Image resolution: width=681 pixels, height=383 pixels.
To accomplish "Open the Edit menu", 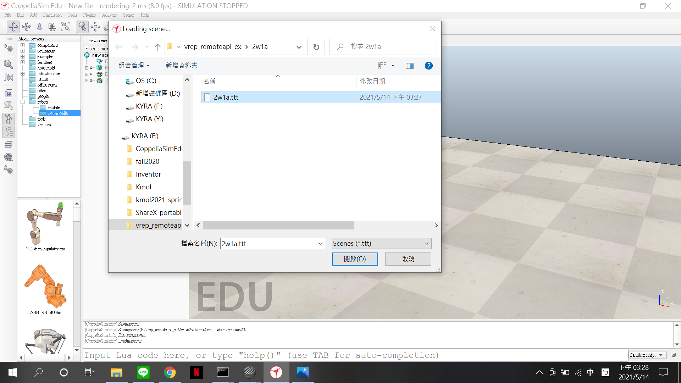I will pyautogui.click(x=20, y=15).
